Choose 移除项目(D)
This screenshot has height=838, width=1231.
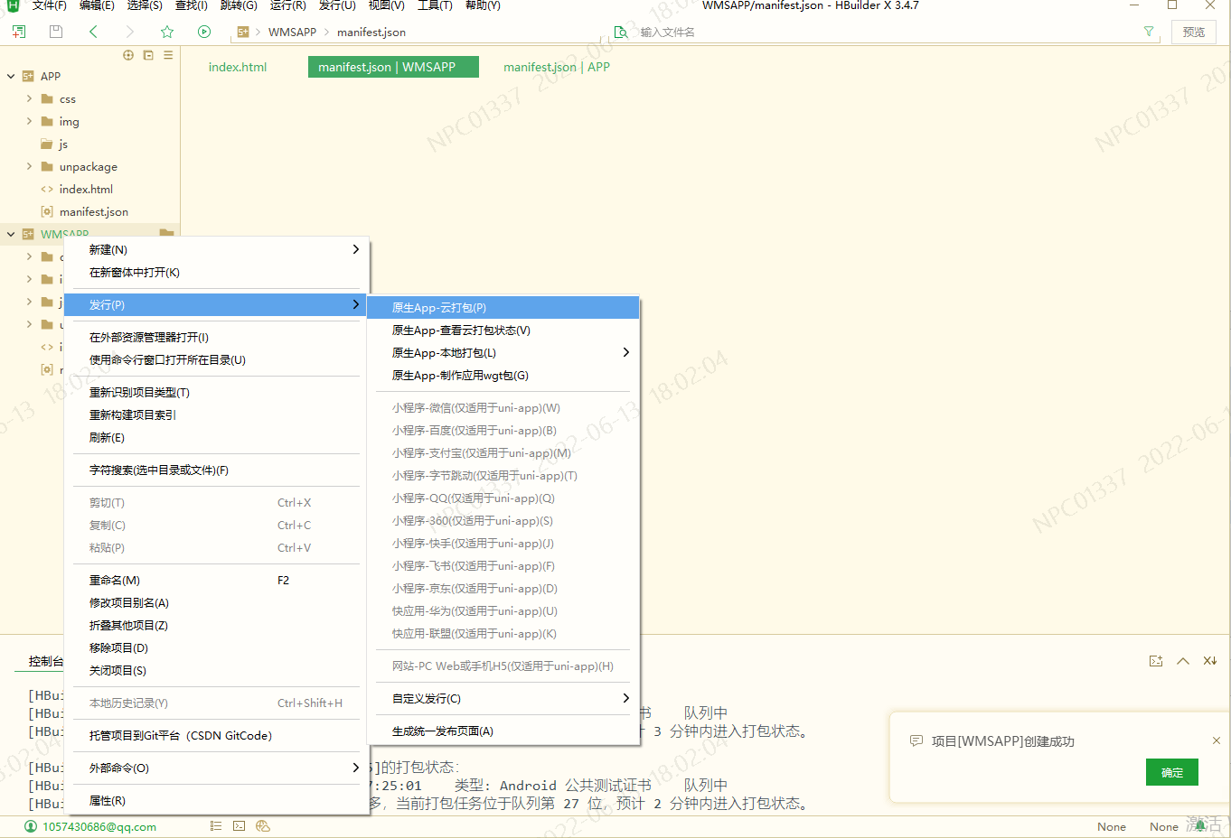(x=217, y=648)
